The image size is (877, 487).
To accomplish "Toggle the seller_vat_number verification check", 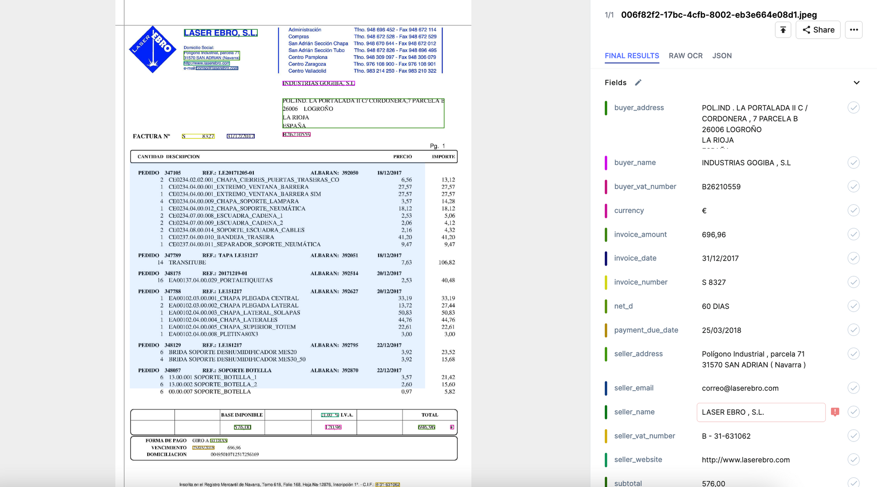I will 853,436.
